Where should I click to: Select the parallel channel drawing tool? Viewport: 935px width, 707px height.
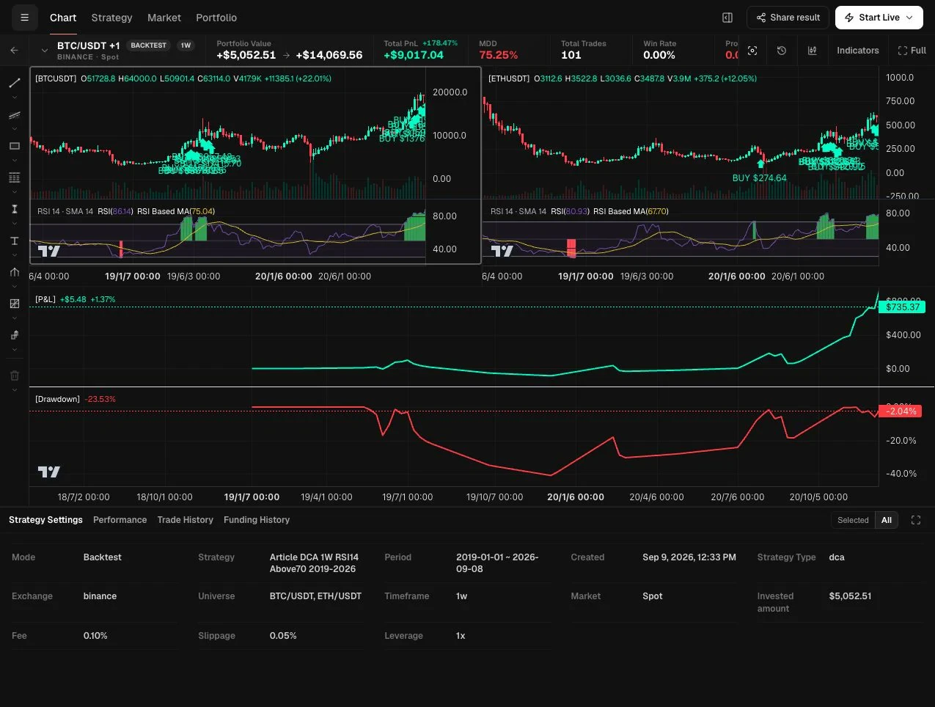point(14,115)
